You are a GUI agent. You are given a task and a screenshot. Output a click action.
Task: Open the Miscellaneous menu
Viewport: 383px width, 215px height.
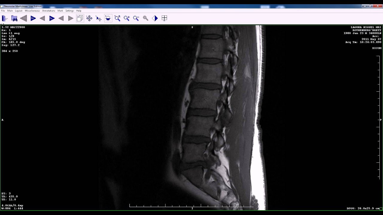(x=32, y=11)
